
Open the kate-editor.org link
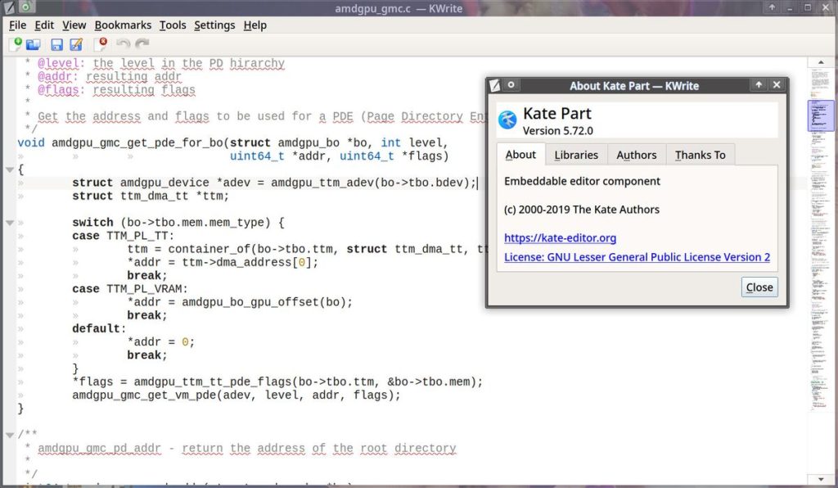coord(560,238)
